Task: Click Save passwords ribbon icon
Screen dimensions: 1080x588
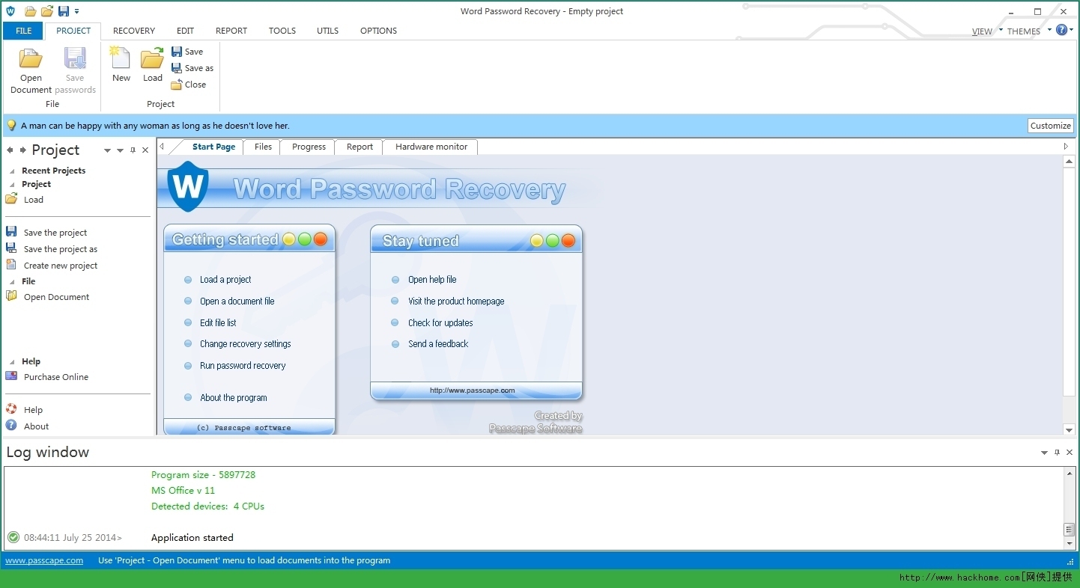Action: point(75,71)
